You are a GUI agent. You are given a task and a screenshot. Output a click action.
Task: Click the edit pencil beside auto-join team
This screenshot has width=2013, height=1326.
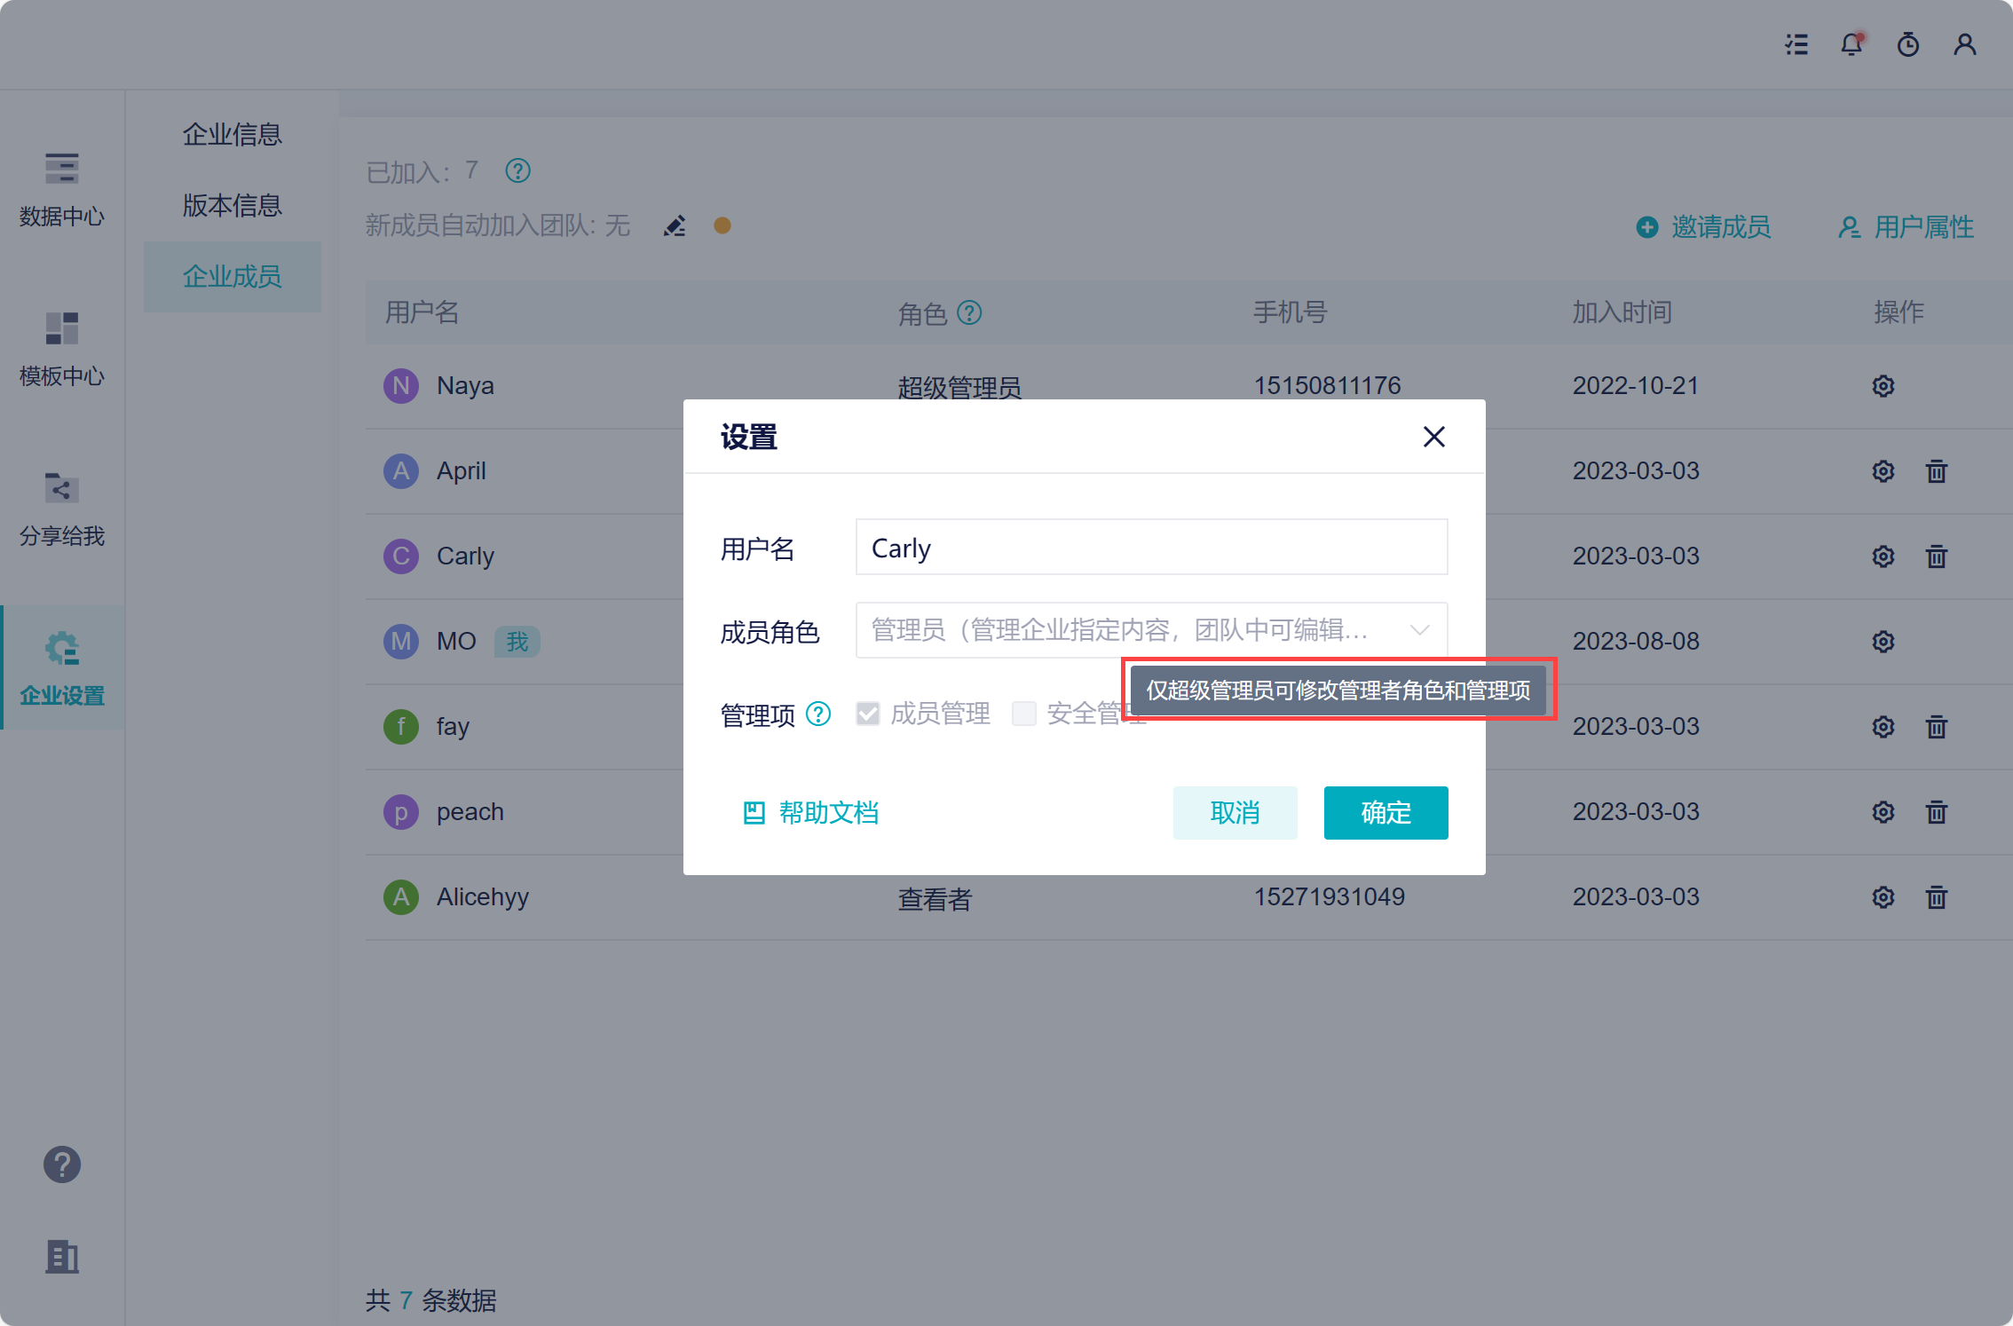(675, 226)
